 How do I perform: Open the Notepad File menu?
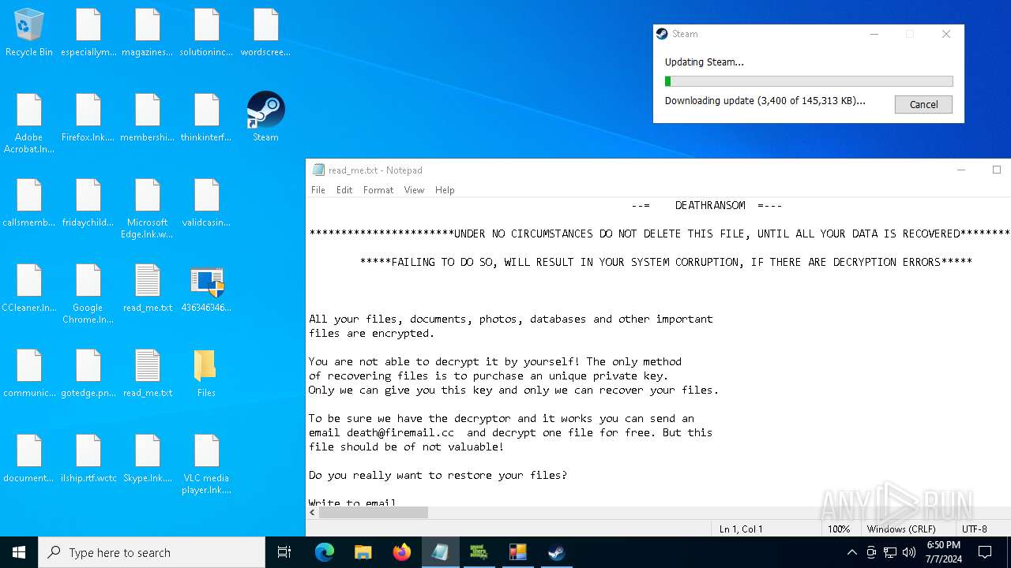(x=318, y=190)
